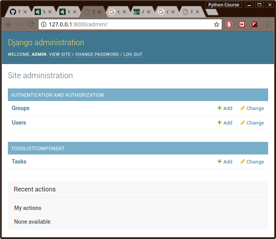The width and height of the screenshot is (276, 239).
Task: Click the View Site link
Action: tap(60, 55)
